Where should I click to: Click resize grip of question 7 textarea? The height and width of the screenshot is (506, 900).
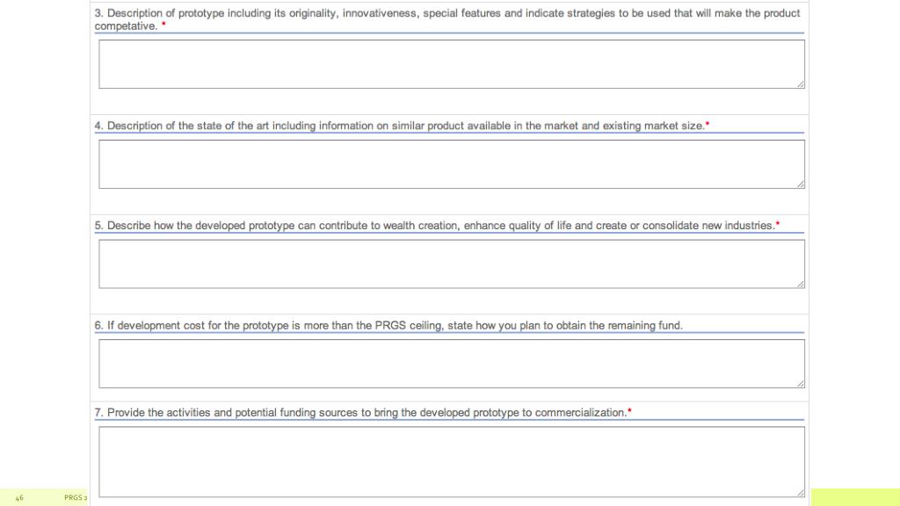[x=800, y=493]
